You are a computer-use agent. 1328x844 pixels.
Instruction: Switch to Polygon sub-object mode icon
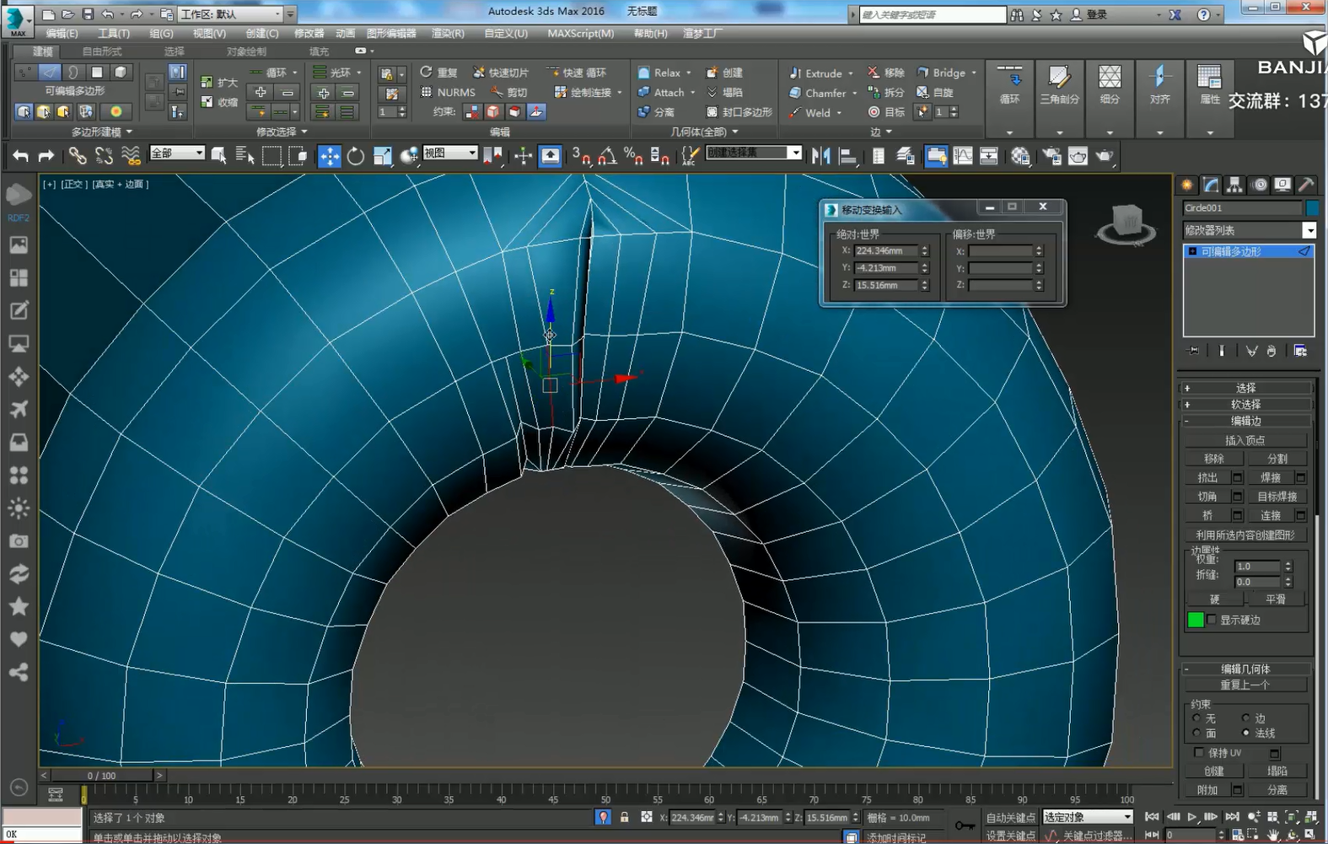point(97,73)
